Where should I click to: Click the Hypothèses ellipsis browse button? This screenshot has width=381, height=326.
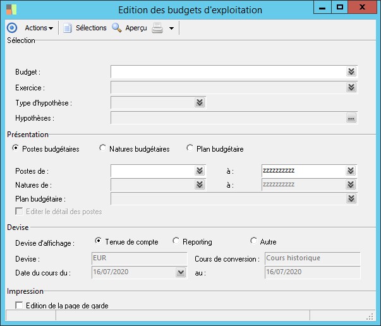coord(351,118)
